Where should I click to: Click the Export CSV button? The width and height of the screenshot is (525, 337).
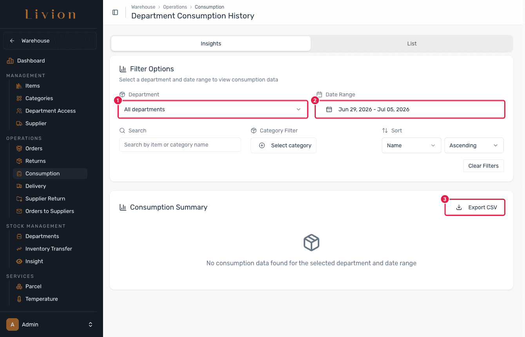(x=475, y=207)
